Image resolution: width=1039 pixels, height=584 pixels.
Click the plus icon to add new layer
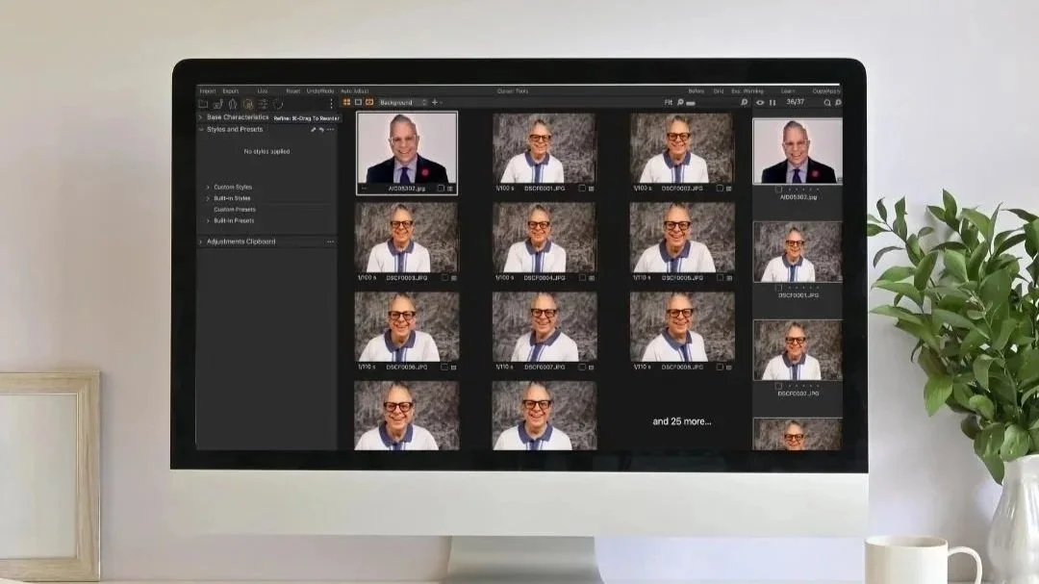[436, 102]
